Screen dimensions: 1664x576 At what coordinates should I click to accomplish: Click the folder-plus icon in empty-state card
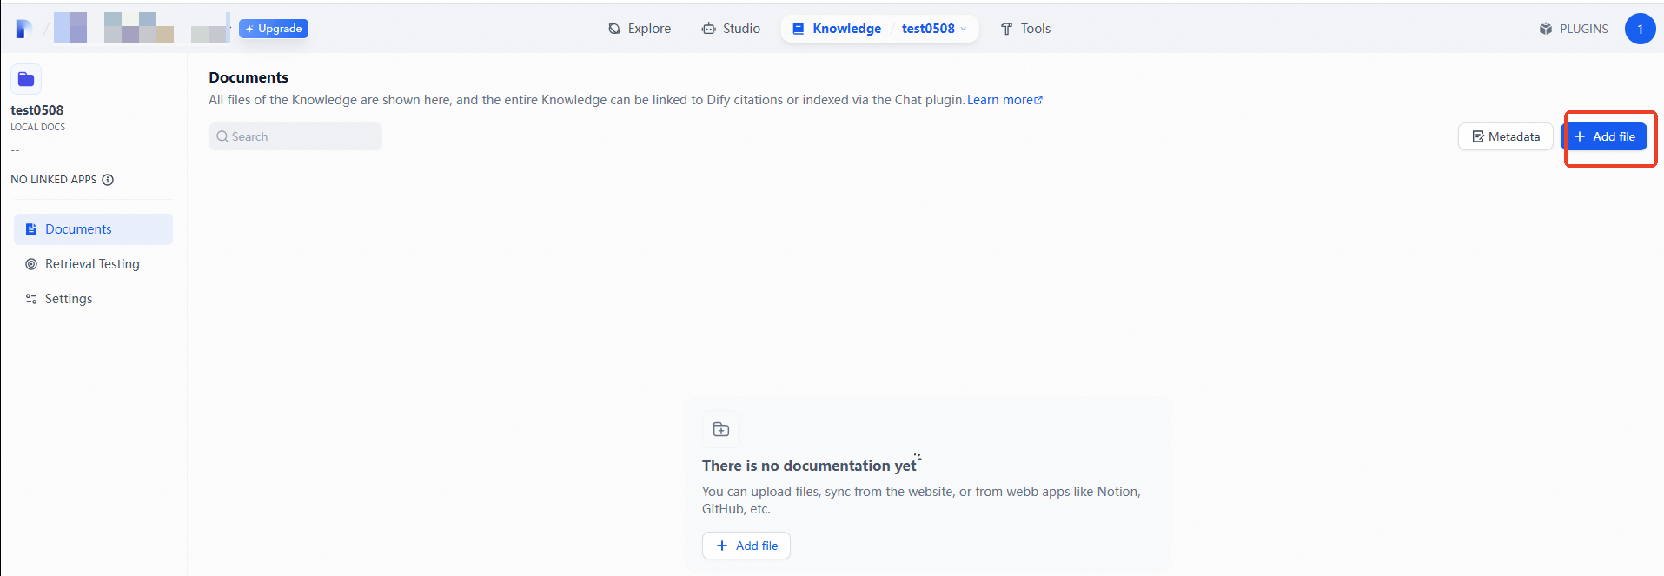coord(721,429)
